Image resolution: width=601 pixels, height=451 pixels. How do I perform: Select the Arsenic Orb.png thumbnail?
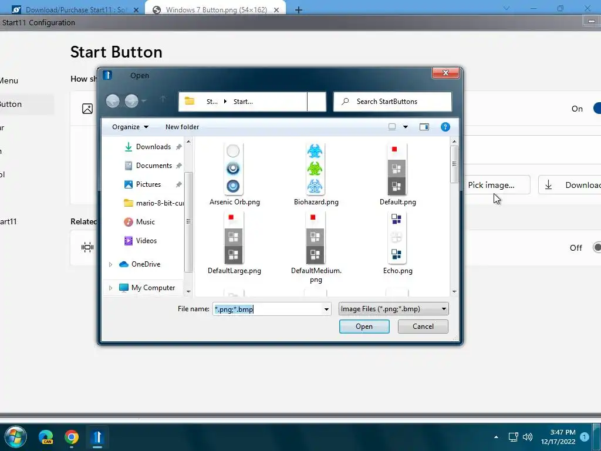tap(234, 169)
